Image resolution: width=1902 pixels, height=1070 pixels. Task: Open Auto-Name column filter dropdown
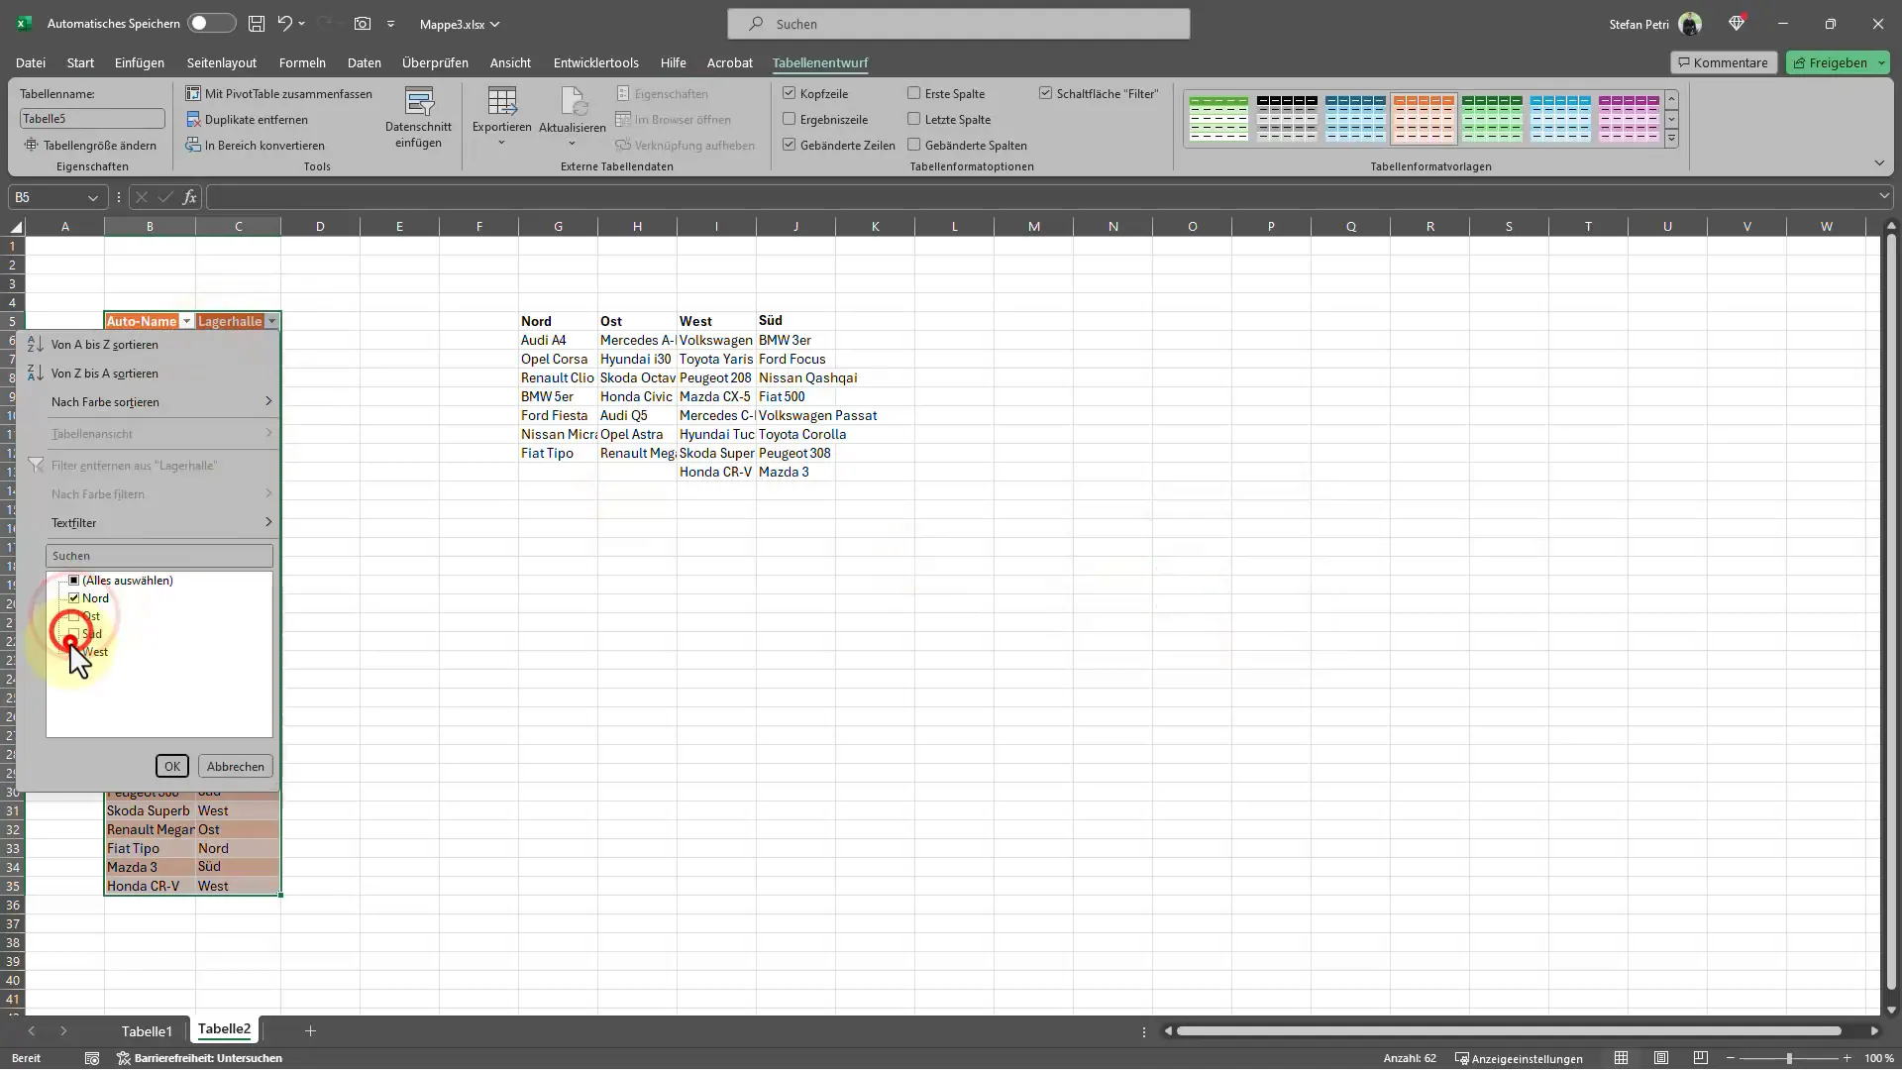pos(186,322)
